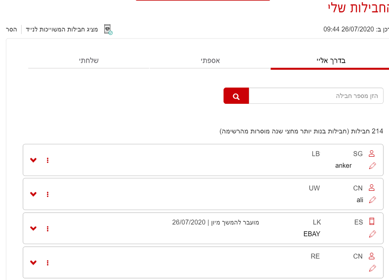The image size is (389, 280).
Task: Click the mobile-linked packages filter icon
Action: tap(108, 29)
